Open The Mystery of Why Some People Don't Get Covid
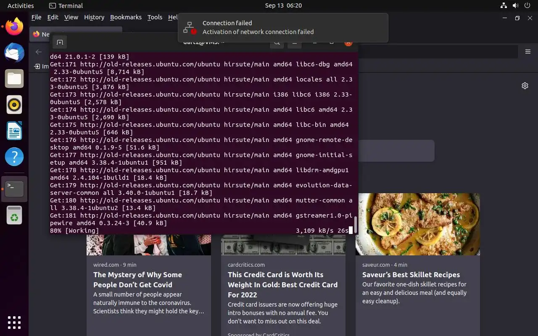This screenshot has width=538, height=336. (137, 280)
